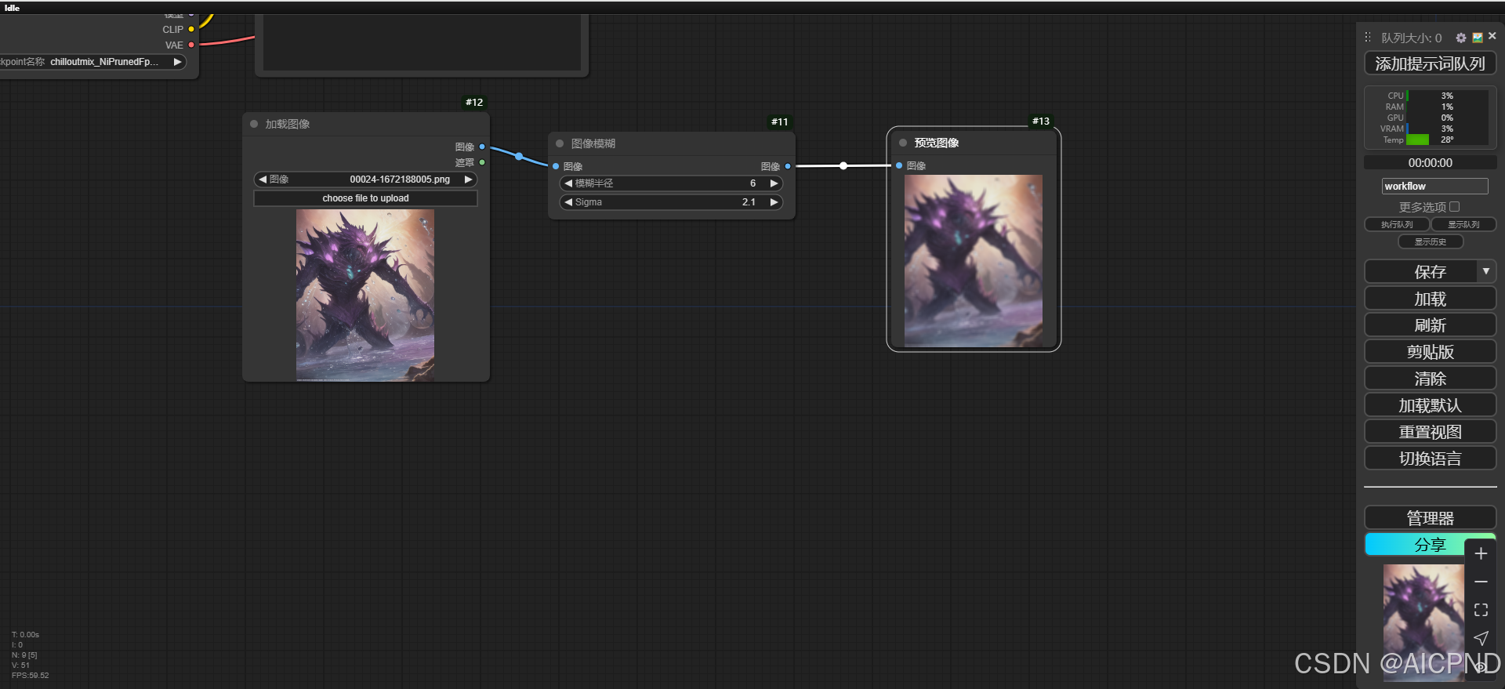Click the 图像 input slot of 图像模糊

(556, 166)
